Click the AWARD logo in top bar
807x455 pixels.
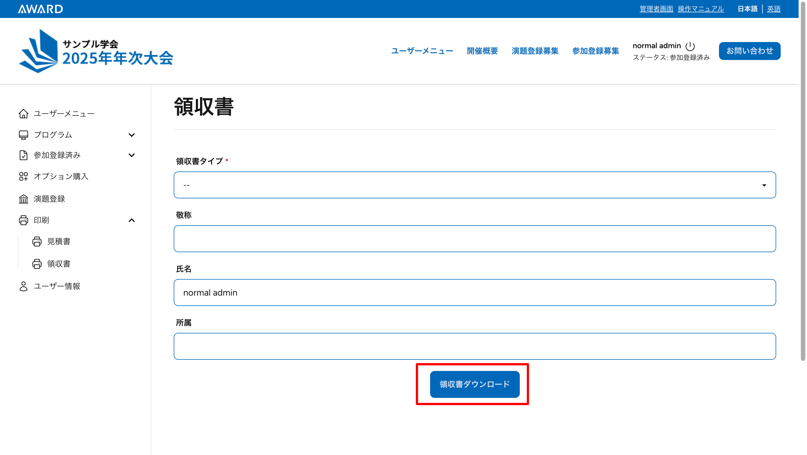pos(40,9)
